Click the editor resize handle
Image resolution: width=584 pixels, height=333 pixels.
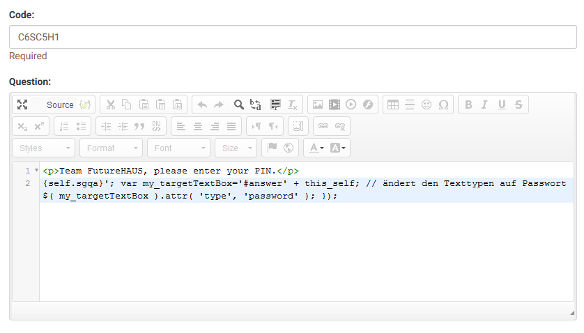572,313
